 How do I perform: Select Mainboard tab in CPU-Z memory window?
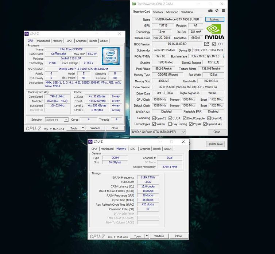click(x=107, y=149)
